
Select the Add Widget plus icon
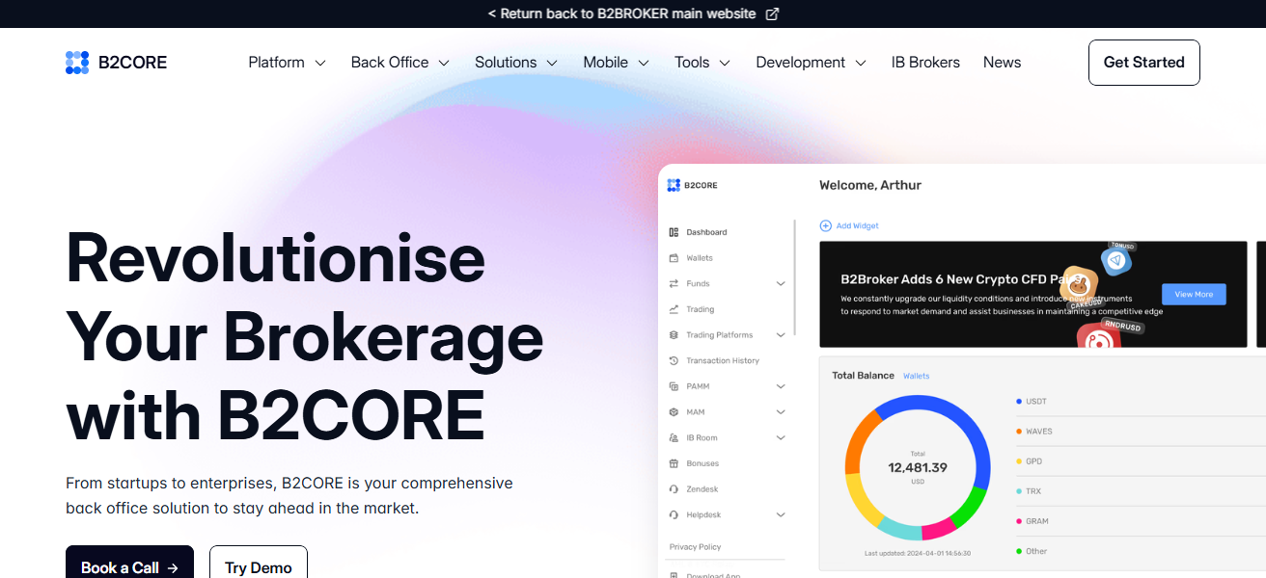(x=824, y=224)
